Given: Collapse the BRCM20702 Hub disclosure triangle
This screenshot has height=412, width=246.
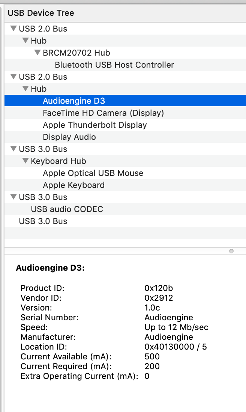Looking at the screenshot, I should [37, 53].
